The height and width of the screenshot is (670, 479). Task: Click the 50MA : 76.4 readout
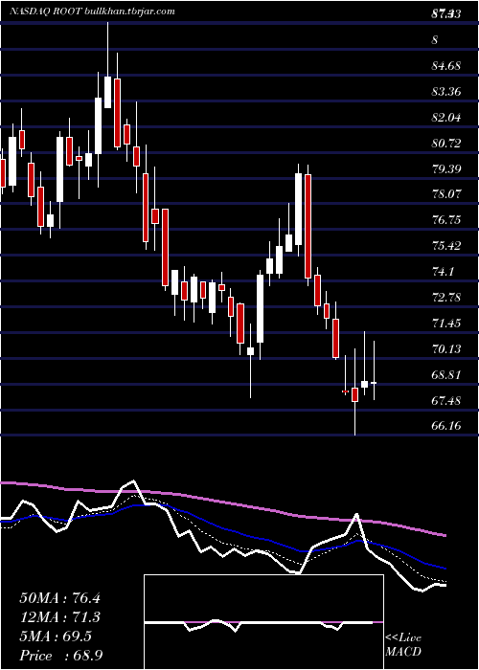pos(59,598)
